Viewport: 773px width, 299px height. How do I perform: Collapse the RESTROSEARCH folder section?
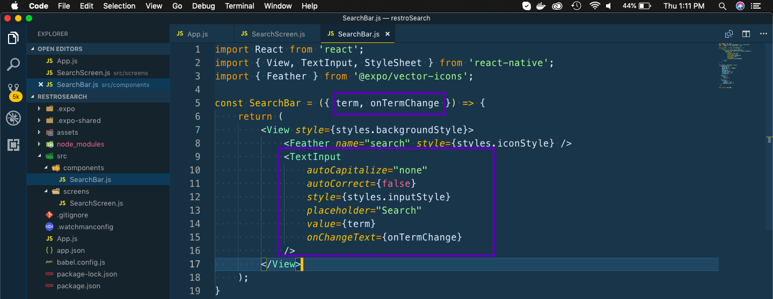98,97
